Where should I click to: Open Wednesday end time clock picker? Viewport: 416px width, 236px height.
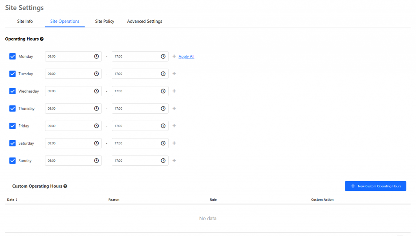(x=163, y=91)
